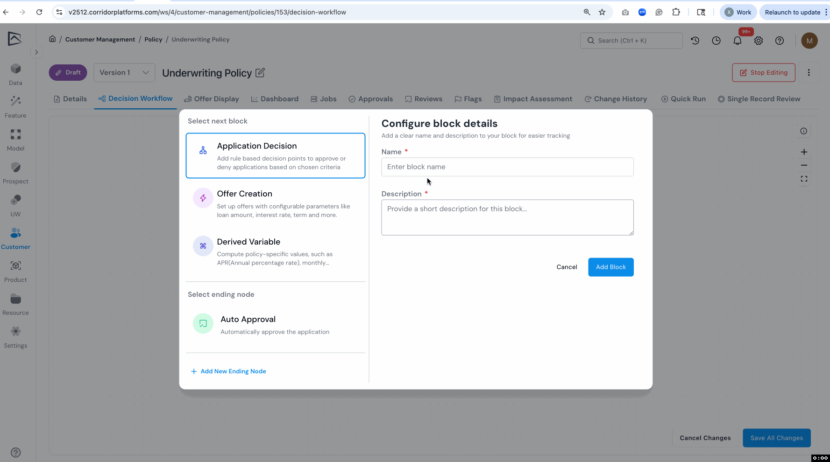Expand the Version 1 dropdown

124,73
